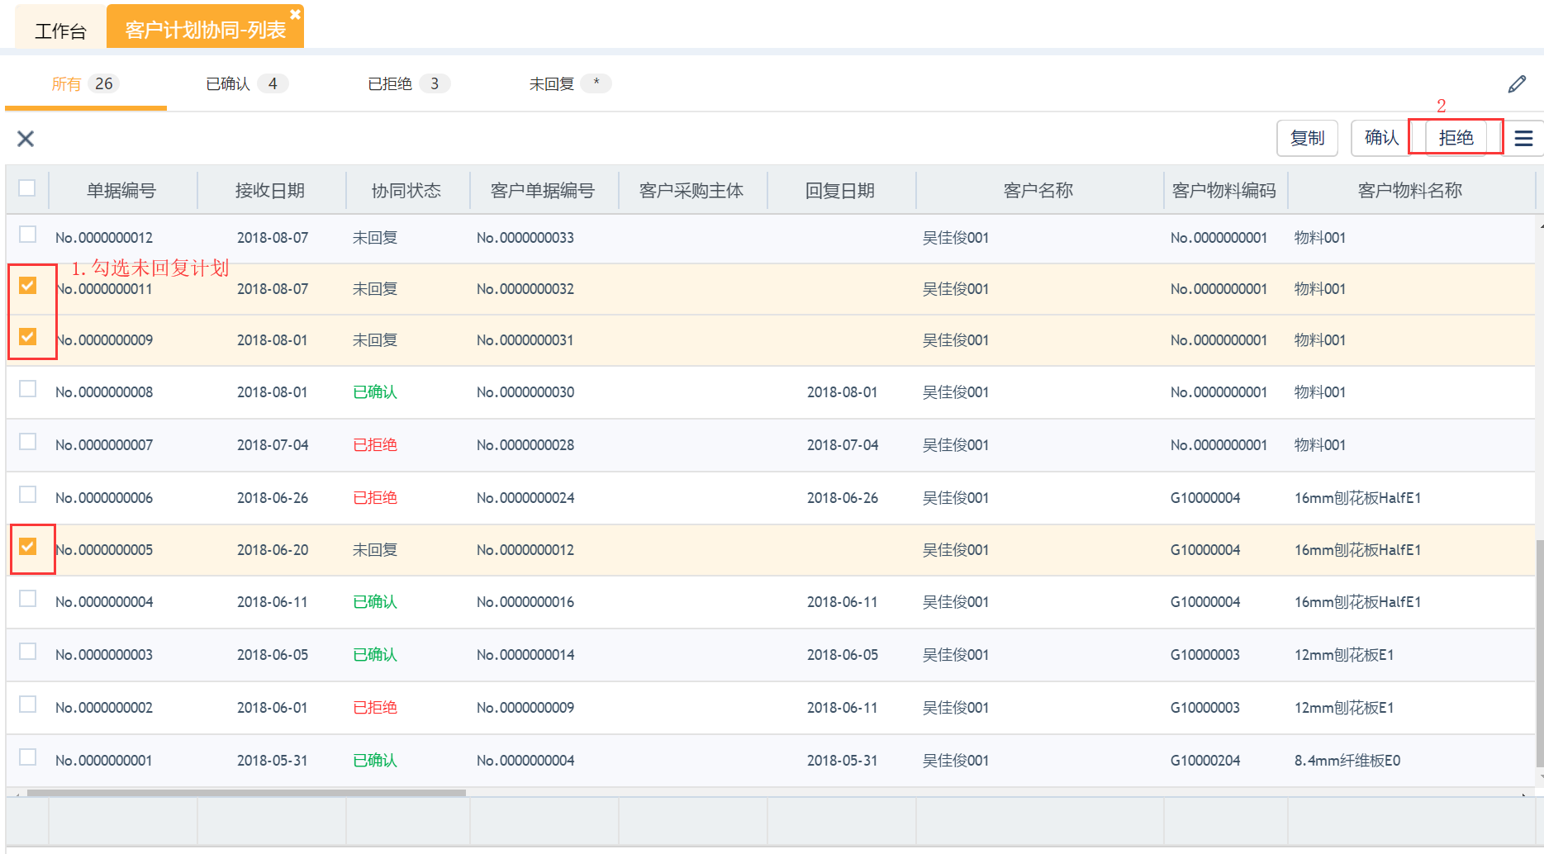Viewport: 1544px width, 854px height.
Task: Click the 客户物料名称 column header
Action: tap(1410, 191)
